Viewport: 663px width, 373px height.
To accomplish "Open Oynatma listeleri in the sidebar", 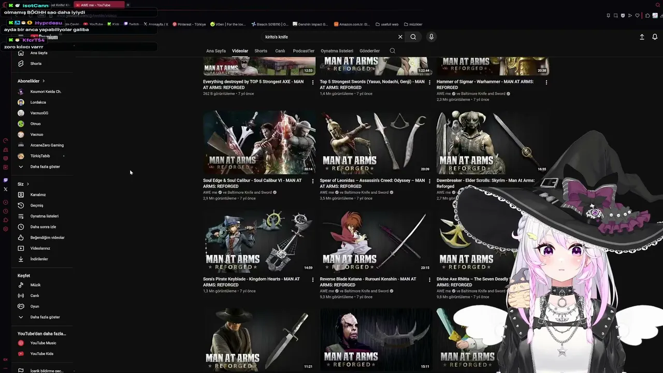I will [x=44, y=216].
